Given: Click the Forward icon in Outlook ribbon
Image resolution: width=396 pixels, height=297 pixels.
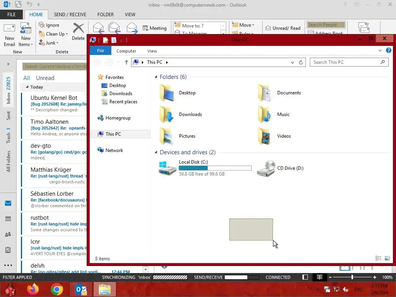Looking at the screenshot, I should (x=132, y=28).
